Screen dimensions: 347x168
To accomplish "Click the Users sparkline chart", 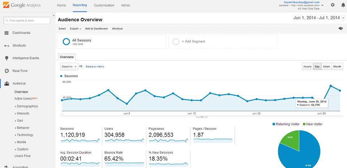I will tap(124, 140).
